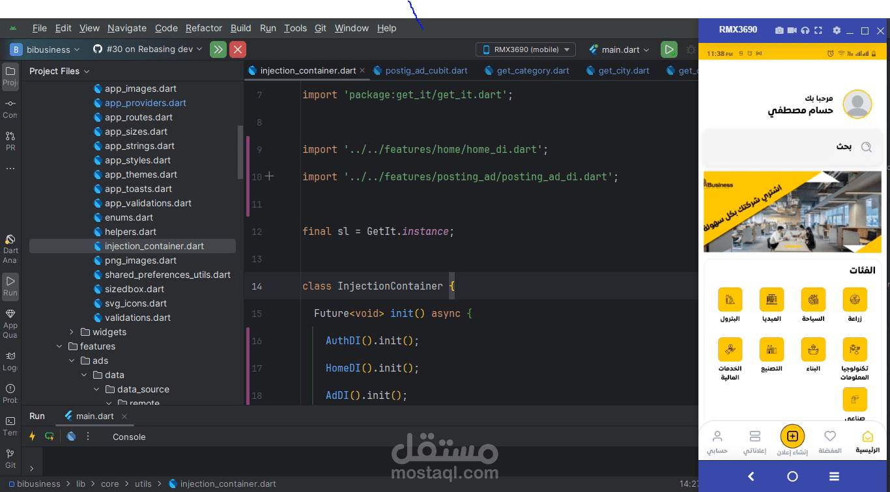Open the Logcat tool window
The image size is (890, 492).
pos(10,361)
